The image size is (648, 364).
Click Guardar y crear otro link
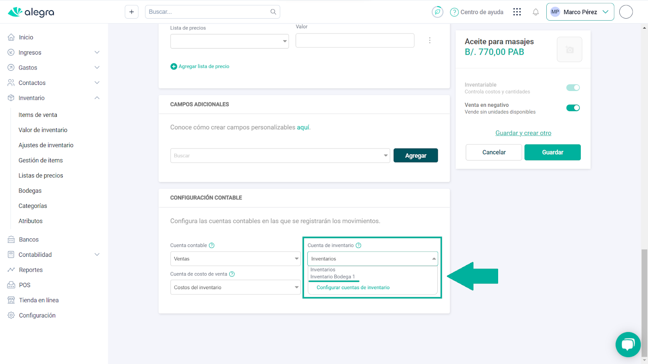[x=523, y=133]
